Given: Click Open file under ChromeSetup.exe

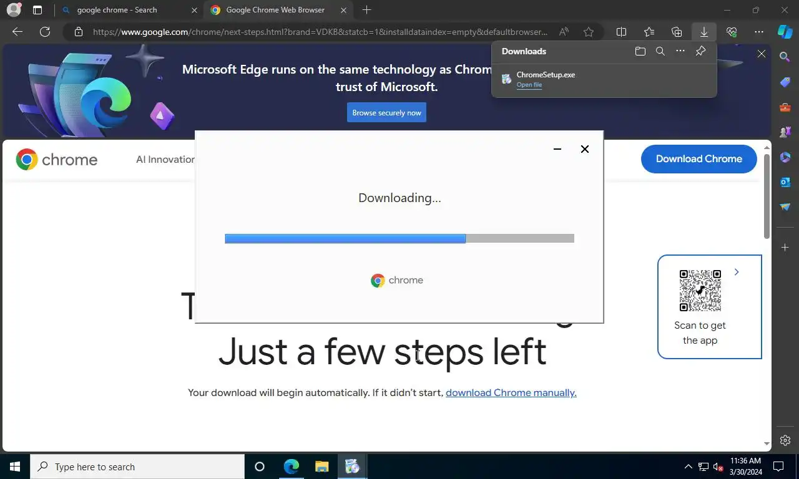Looking at the screenshot, I should tap(529, 85).
